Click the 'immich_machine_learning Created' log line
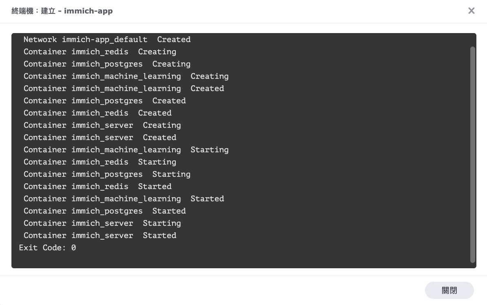Viewport: 487px width, 305px height. [x=124, y=89]
